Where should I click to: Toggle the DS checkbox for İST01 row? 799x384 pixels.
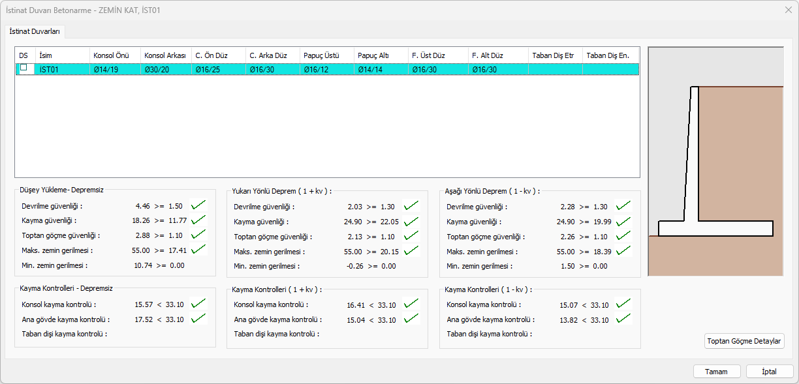(23, 68)
